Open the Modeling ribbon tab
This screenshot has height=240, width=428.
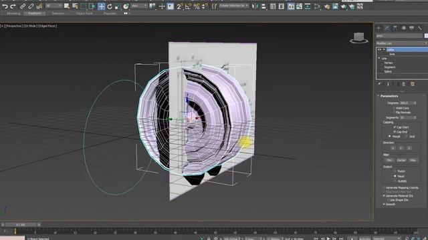coord(13,13)
